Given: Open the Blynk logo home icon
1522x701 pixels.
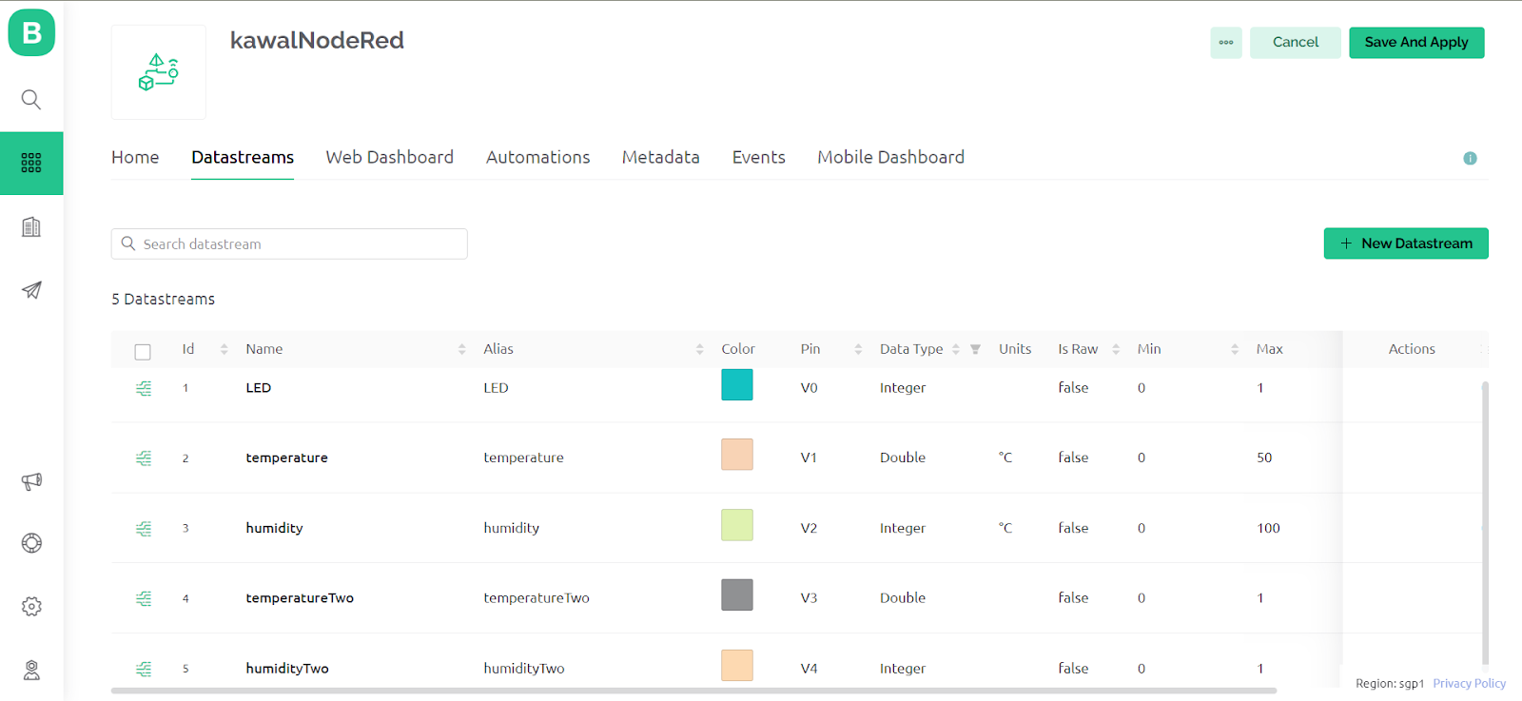Looking at the screenshot, I should coord(31,32).
